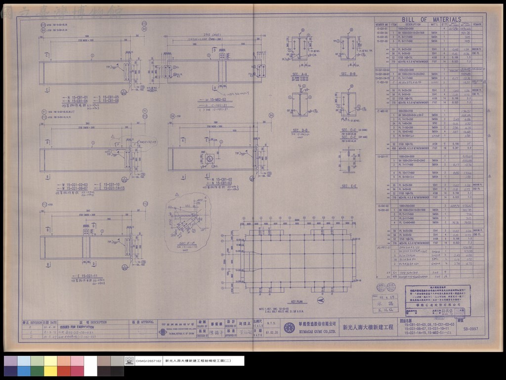The image size is (506, 380).
Task: Click the rectangular approval stamp above title block
Action: 438,300
